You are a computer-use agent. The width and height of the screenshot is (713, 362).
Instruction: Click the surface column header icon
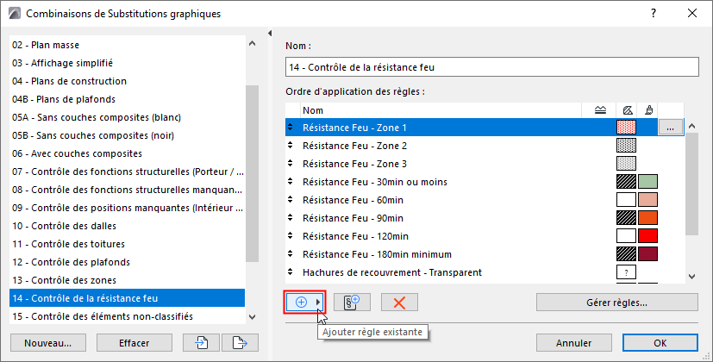click(647, 110)
